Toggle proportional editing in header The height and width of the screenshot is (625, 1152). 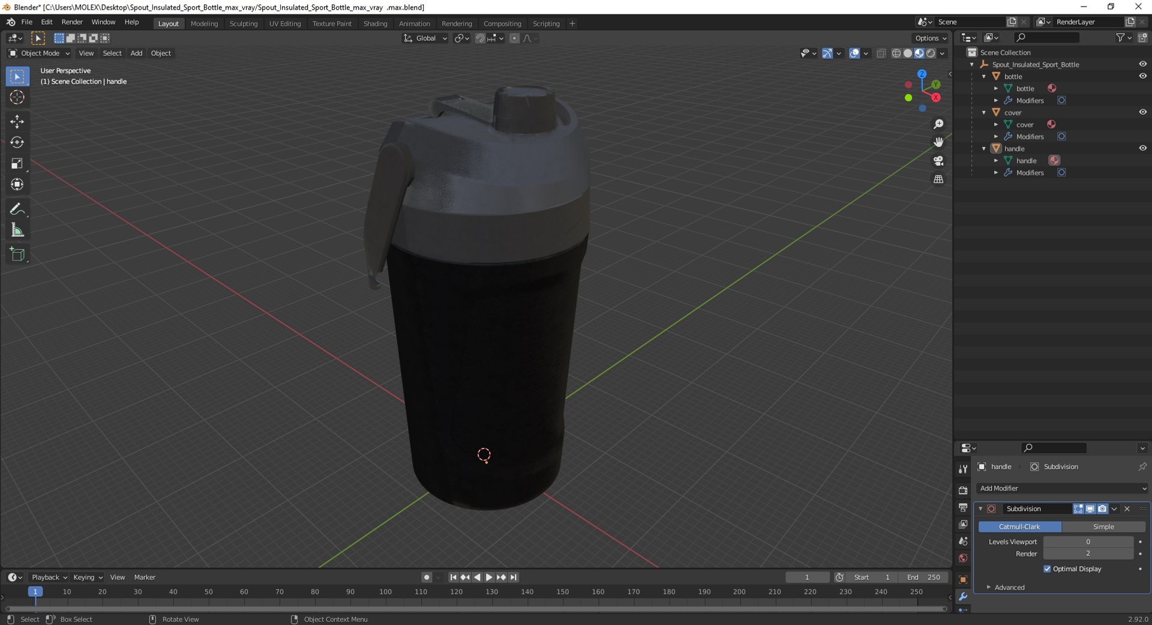(x=514, y=38)
